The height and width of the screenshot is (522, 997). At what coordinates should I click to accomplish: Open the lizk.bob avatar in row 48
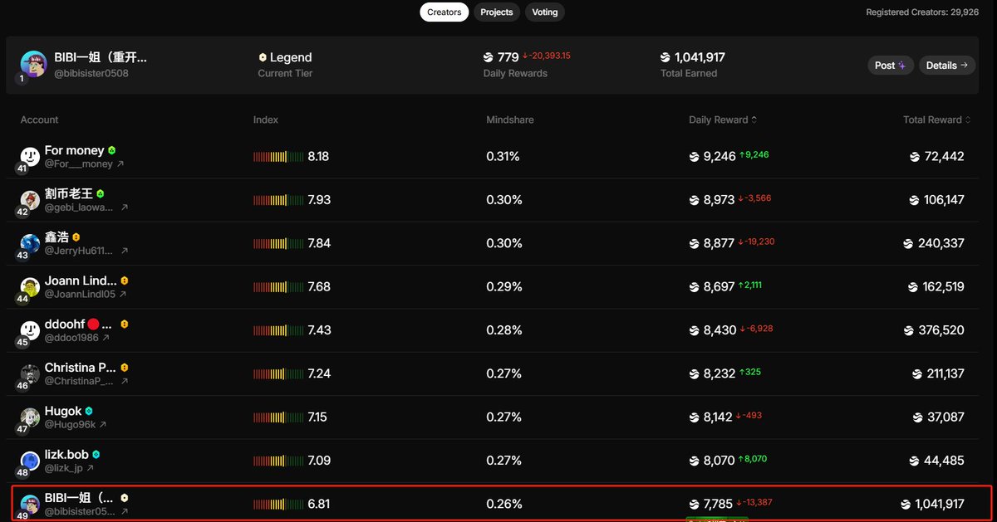point(31,460)
